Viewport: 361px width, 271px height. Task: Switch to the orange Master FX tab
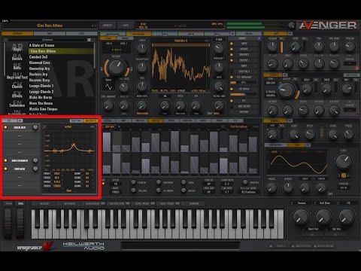pyautogui.click(x=91, y=120)
